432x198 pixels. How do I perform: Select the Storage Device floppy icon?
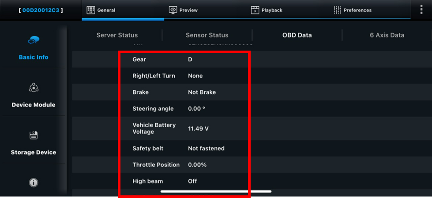click(34, 135)
